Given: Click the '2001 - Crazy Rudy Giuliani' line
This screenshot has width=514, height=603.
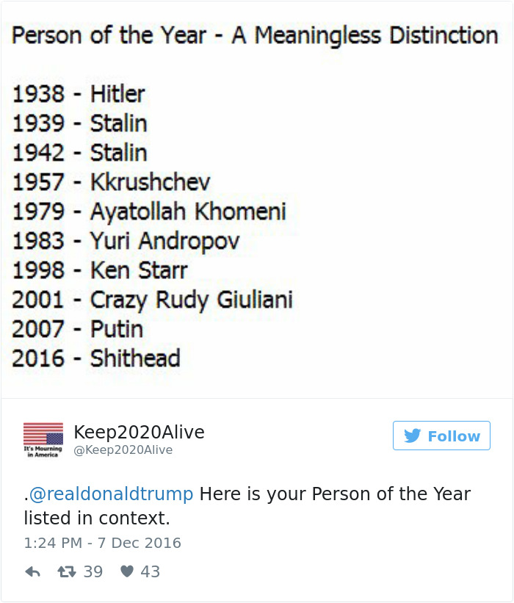Looking at the screenshot, I should (152, 300).
